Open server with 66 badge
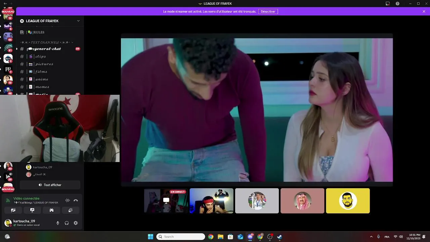The width and height of the screenshot is (430, 242). point(8,36)
